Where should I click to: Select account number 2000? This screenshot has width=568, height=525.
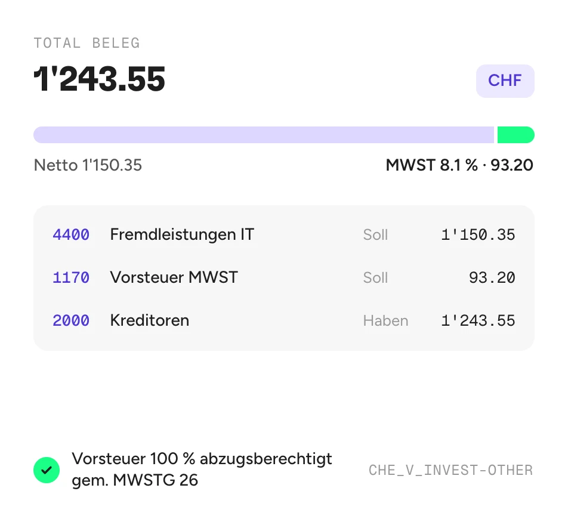pos(71,320)
